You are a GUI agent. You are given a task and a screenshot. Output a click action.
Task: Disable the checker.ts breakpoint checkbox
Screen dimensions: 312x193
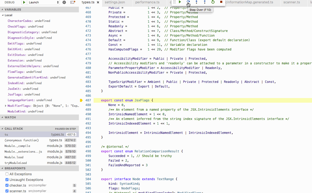7,186
